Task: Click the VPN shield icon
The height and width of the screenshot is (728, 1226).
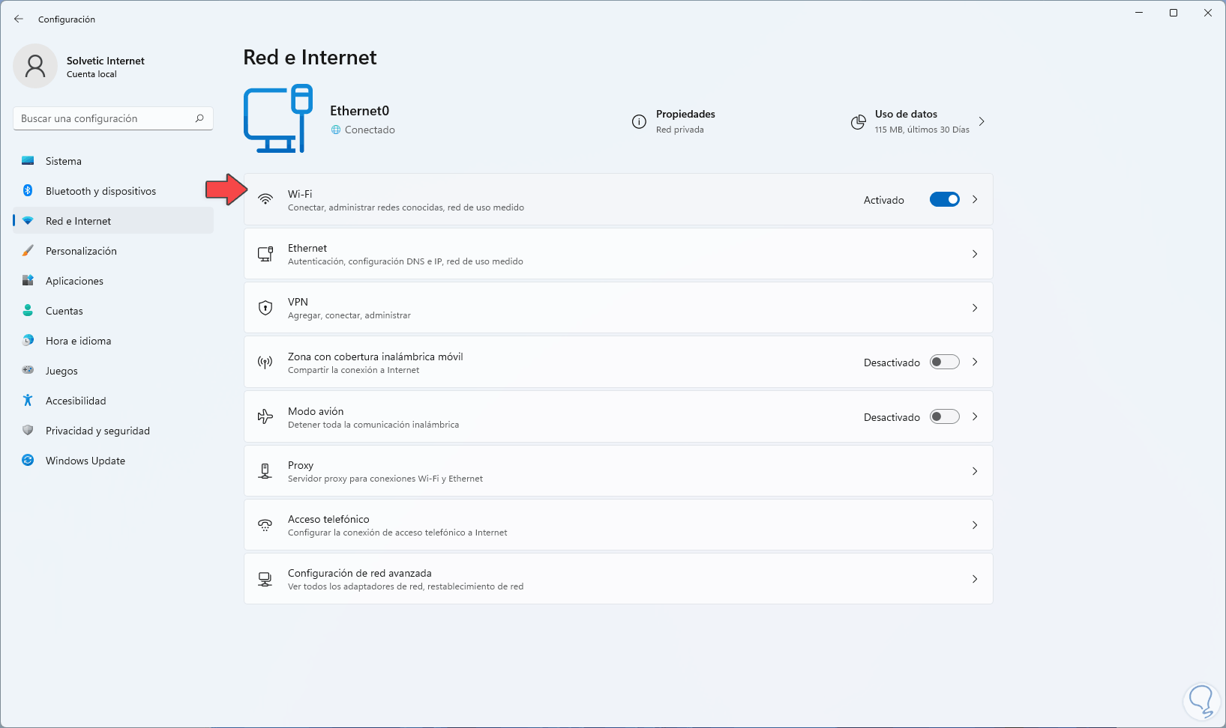Action: pyautogui.click(x=265, y=308)
